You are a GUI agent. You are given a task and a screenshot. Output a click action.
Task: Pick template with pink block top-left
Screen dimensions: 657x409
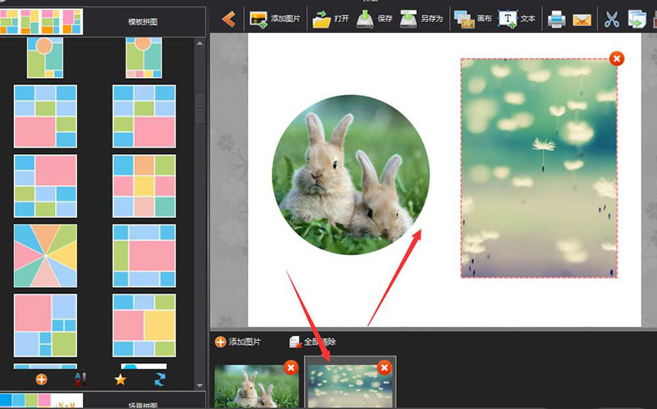click(45, 325)
